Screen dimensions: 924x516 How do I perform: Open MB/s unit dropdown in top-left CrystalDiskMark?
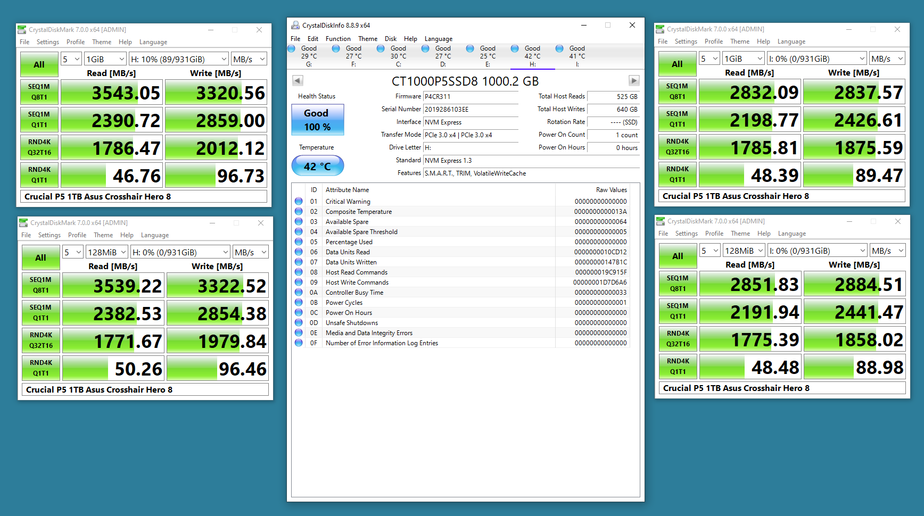click(x=249, y=59)
